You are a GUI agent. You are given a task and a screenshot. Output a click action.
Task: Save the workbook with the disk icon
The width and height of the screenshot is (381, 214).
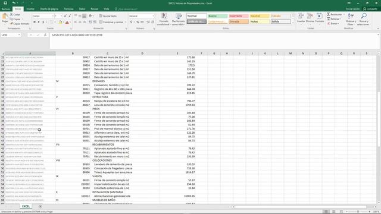5,3
